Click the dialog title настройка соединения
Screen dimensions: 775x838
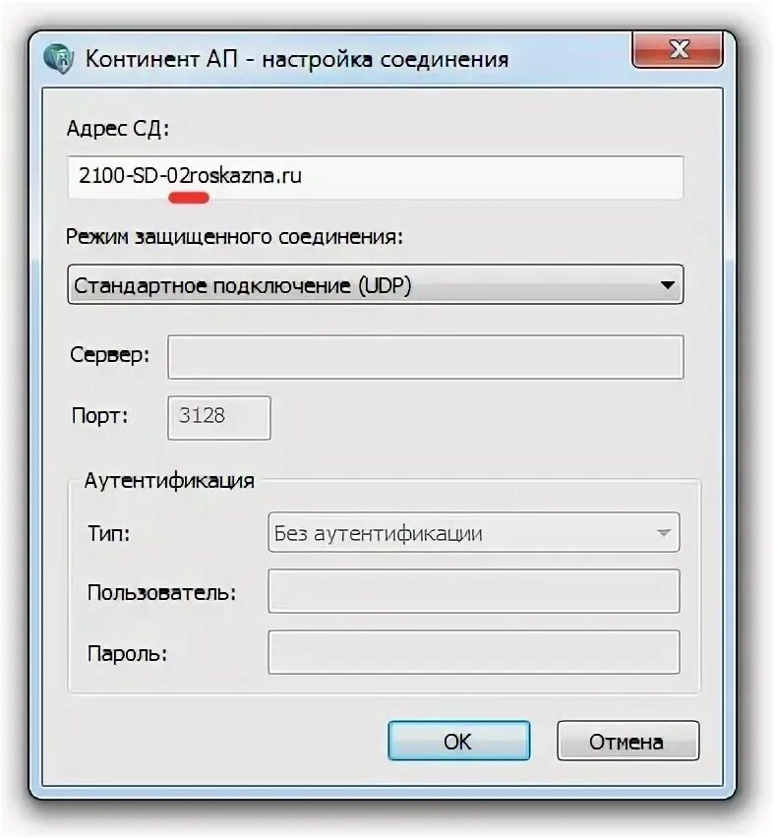pos(385,59)
